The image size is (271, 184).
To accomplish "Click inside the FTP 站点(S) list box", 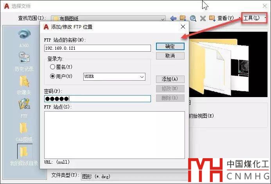I will coord(115,135).
